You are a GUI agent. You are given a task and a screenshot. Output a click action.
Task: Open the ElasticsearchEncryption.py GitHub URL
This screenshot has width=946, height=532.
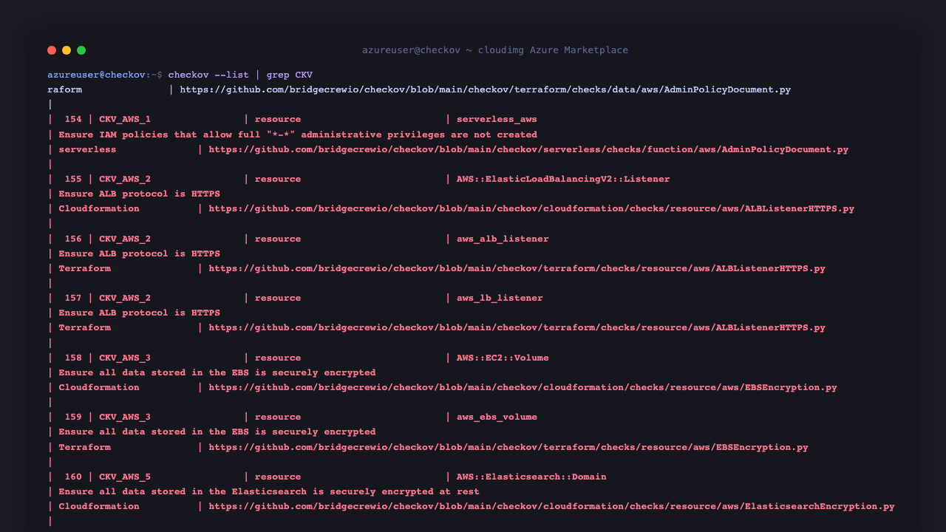(551, 506)
